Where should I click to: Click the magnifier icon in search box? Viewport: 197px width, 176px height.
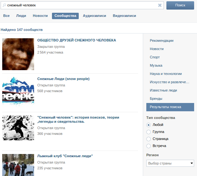point(4,5)
